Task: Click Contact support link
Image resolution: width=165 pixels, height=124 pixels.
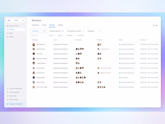Action: [13, 92]
